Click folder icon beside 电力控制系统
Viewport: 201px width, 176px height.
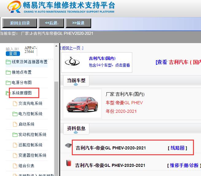point(15,114)
